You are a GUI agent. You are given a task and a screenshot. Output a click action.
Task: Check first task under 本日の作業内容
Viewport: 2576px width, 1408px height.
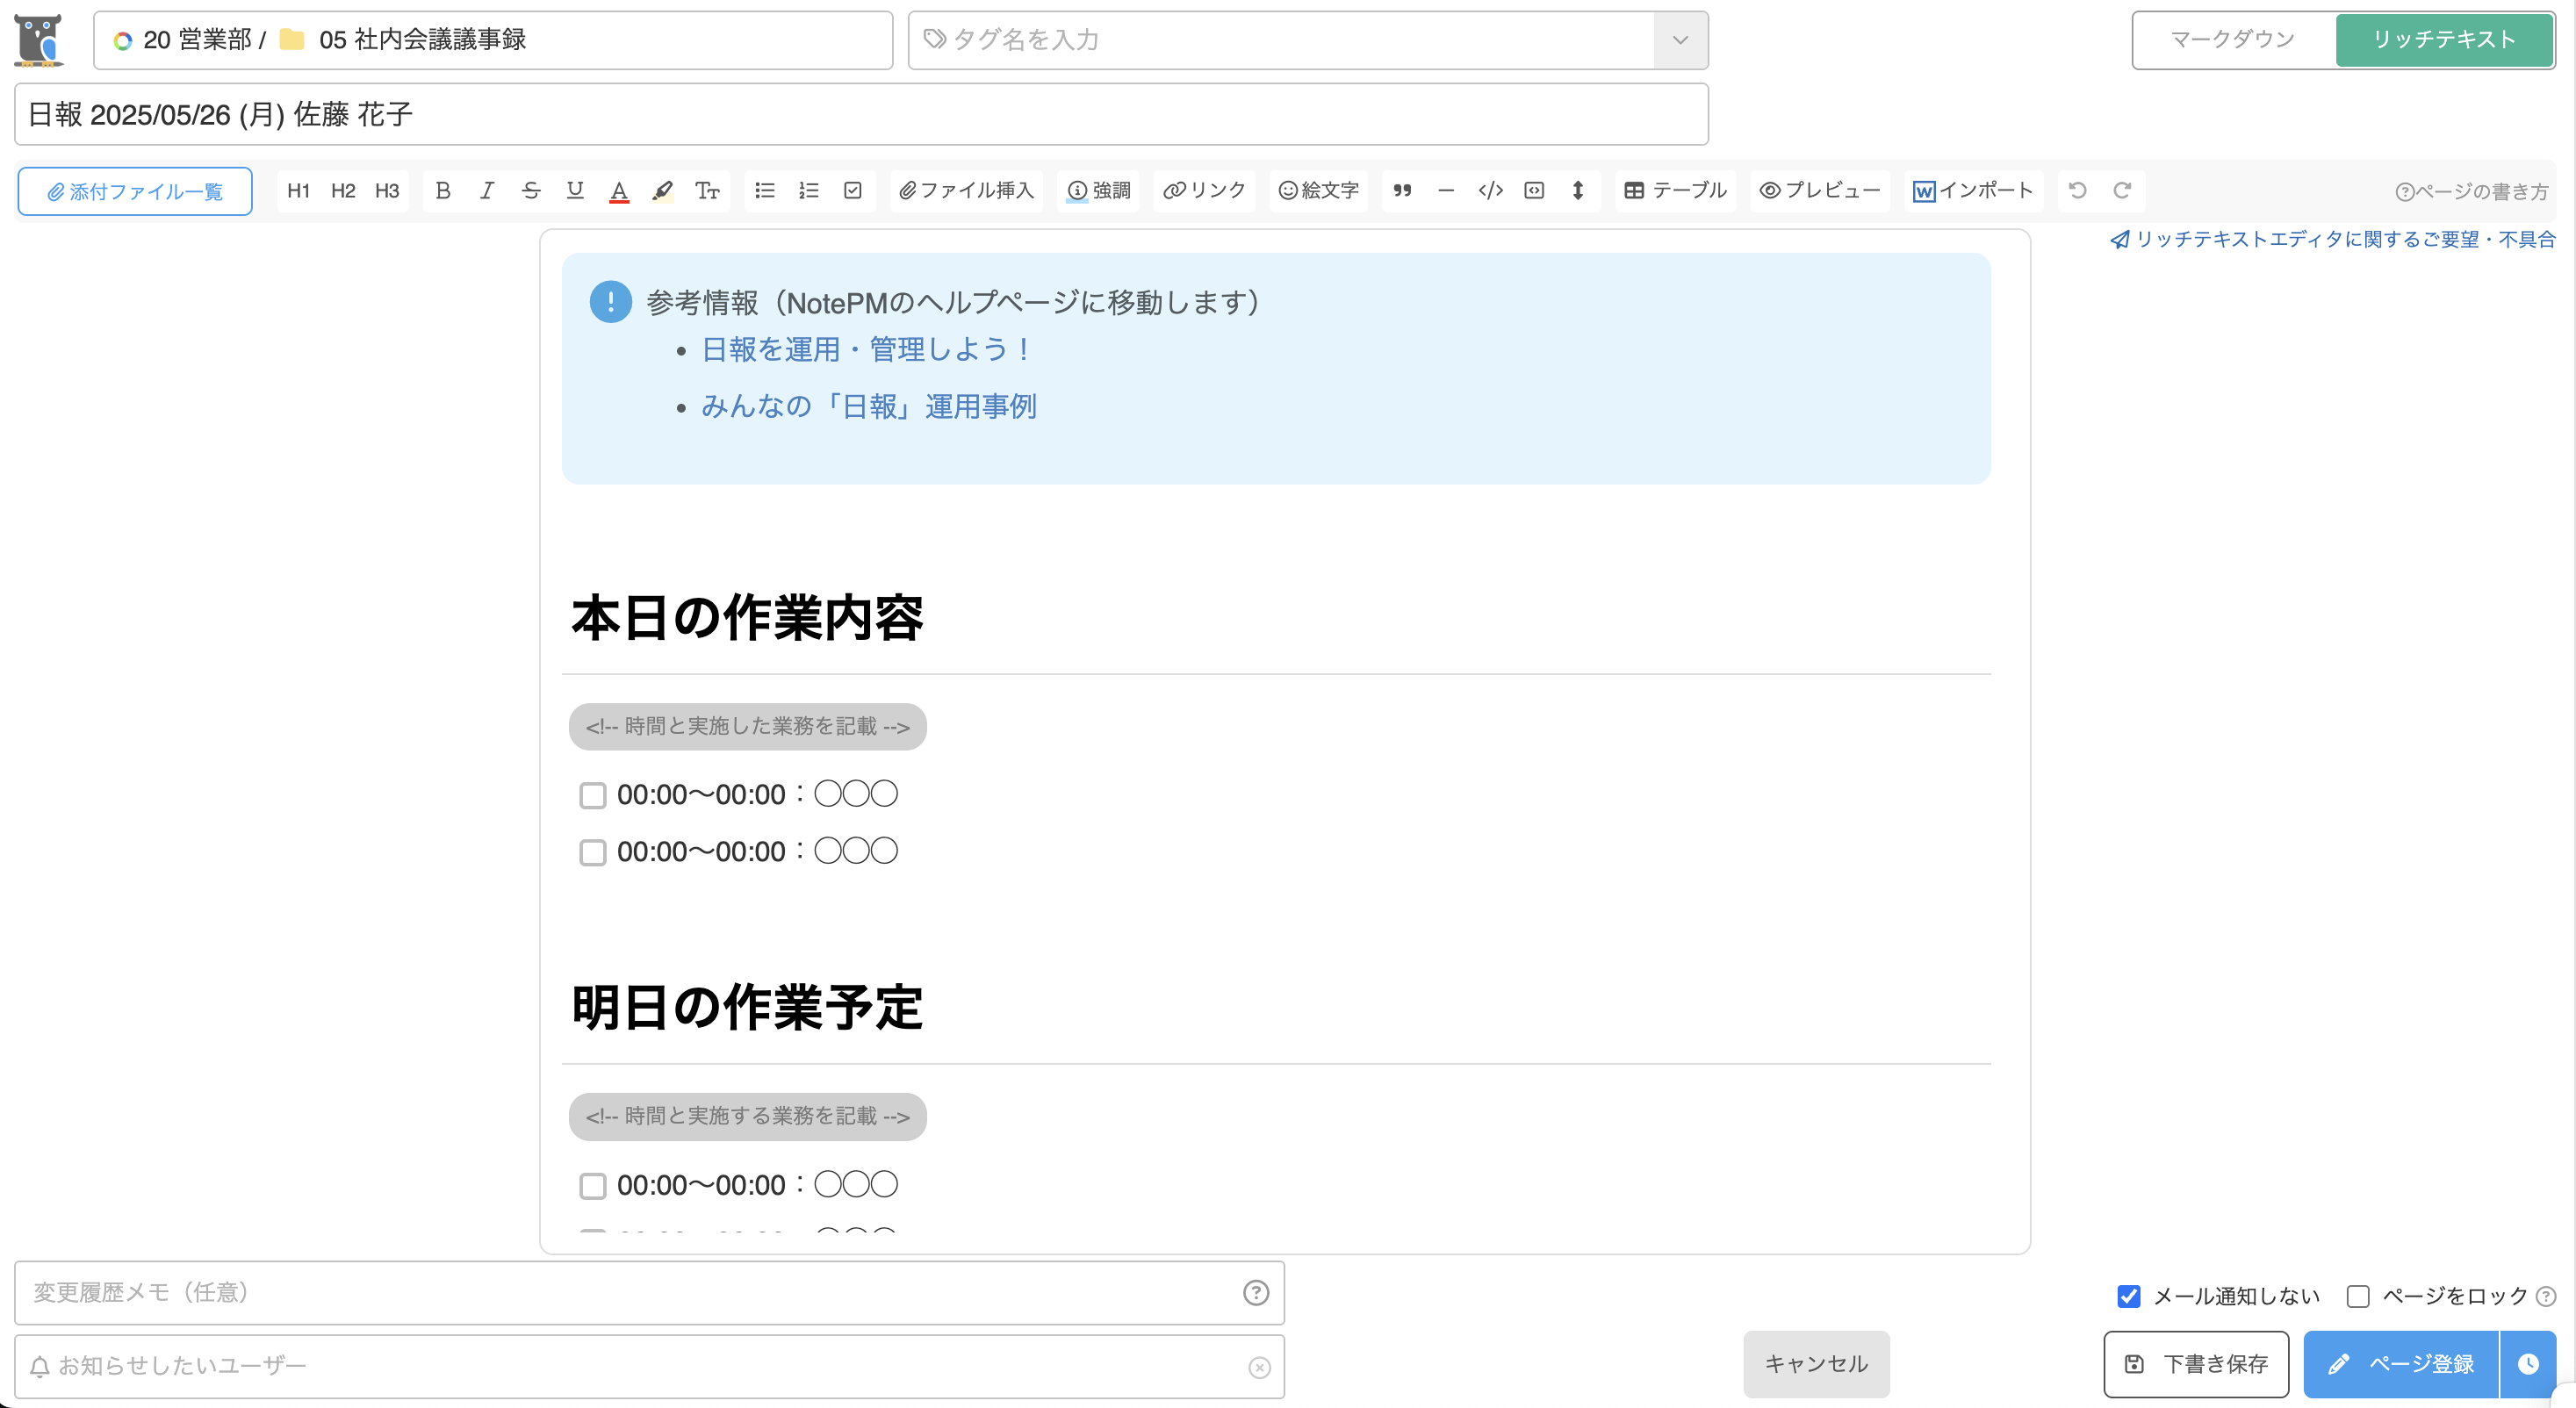[593, 795]
